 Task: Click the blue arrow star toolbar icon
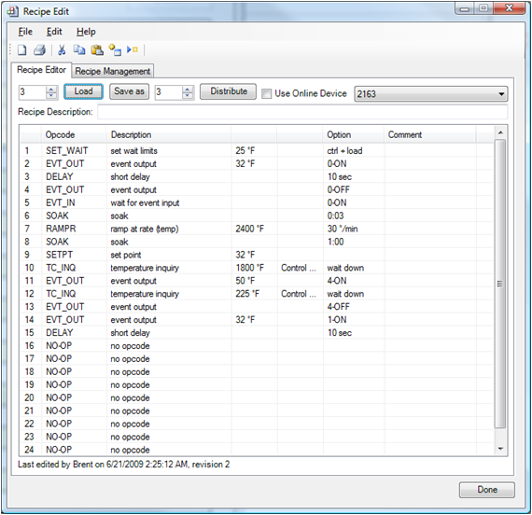[x=133, y=49]
